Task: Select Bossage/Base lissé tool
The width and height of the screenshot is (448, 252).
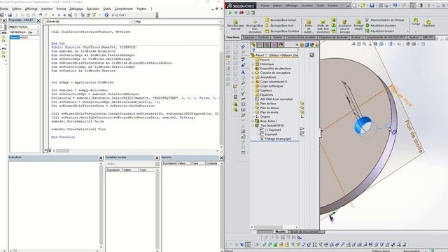Action: pos(279,25)
